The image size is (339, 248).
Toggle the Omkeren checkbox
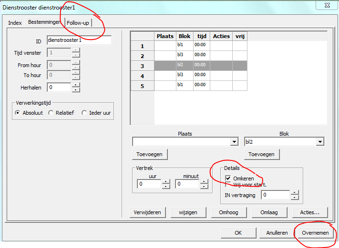[x=228, y=178]
